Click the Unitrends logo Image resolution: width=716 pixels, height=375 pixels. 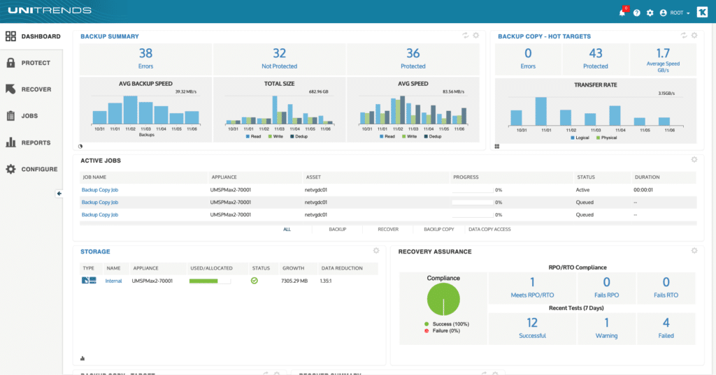(x=50, y=10)
